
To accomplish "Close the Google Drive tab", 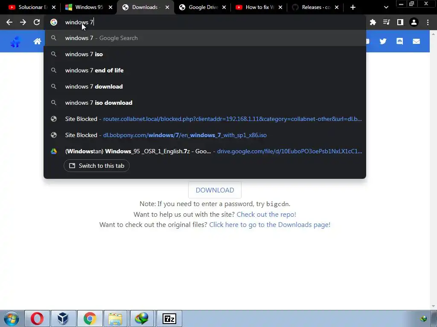I will click(x=224, y=7).
